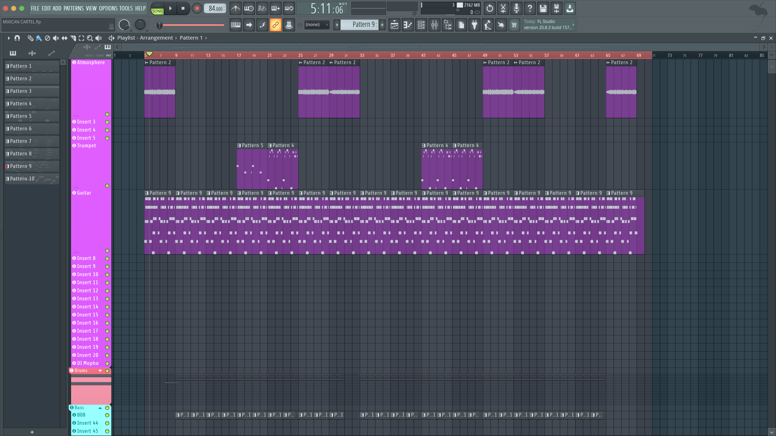Open the Piano roll view
The image size is (776, 436).
point(407,25)
